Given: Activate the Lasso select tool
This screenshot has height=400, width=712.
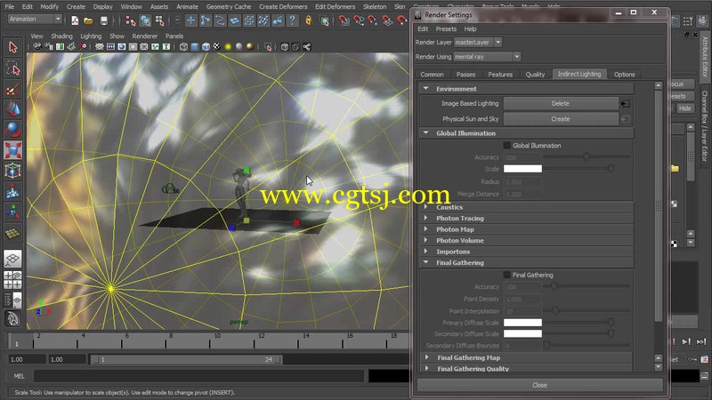Looking at the screenshot, I should pyautogui.click(x=12, y=68).
